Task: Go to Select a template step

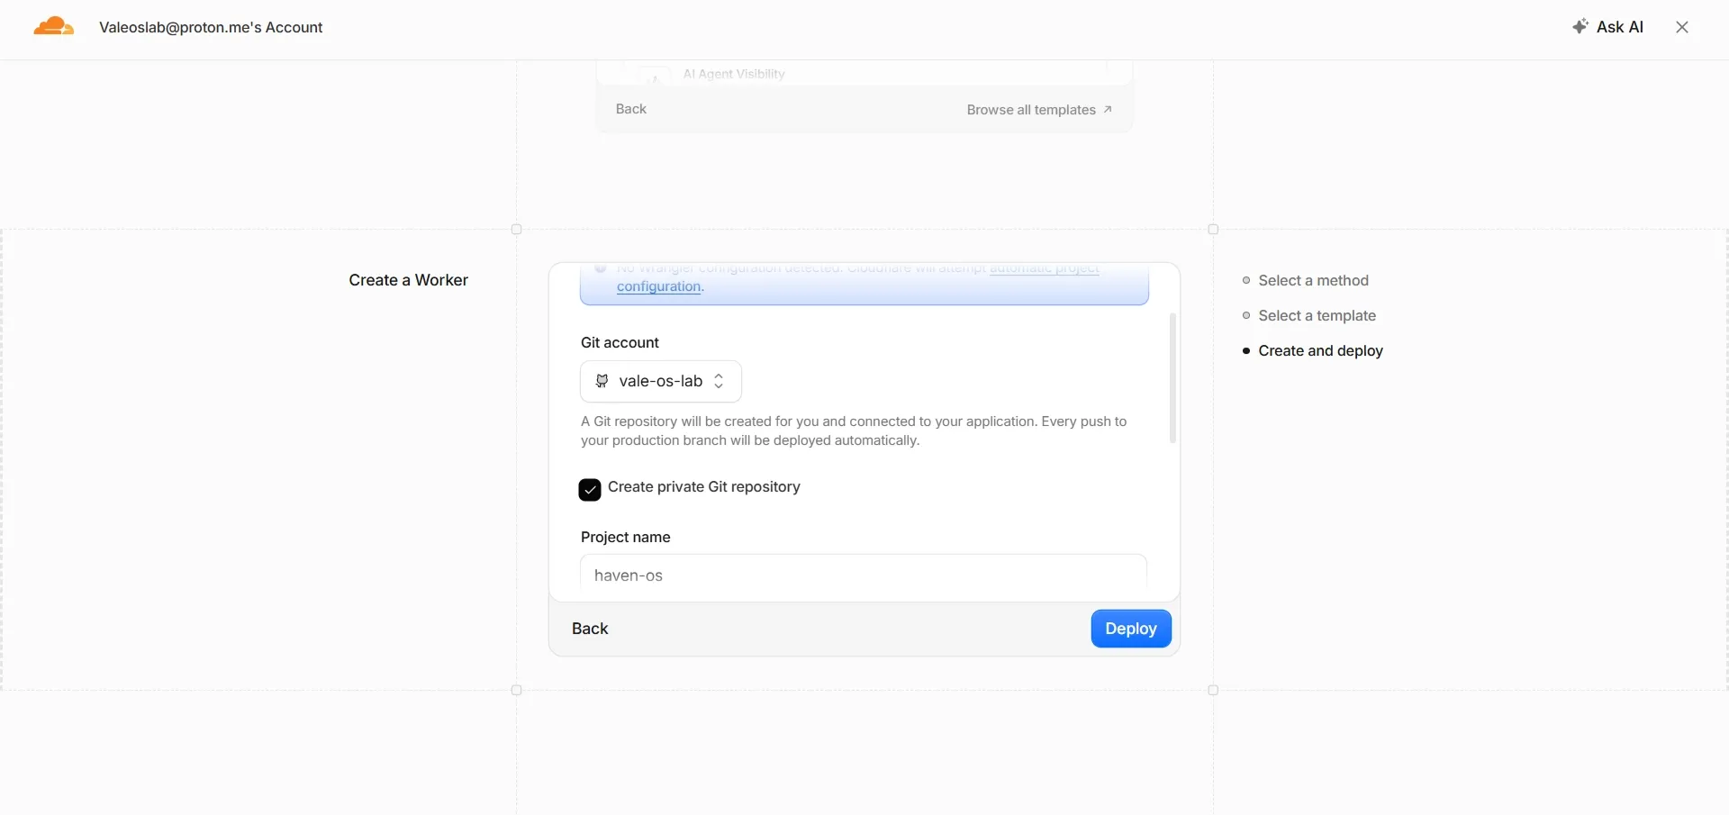Action: pos(1317,315)
